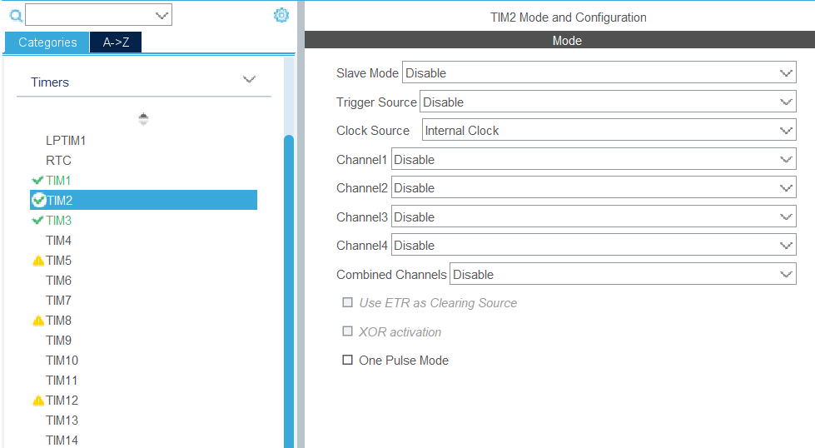Toggle the XOR activation checkbox
This screenshot has height=448, width=815.
[348, 331]
